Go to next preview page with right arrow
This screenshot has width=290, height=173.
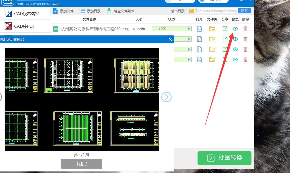pos(166,97)
